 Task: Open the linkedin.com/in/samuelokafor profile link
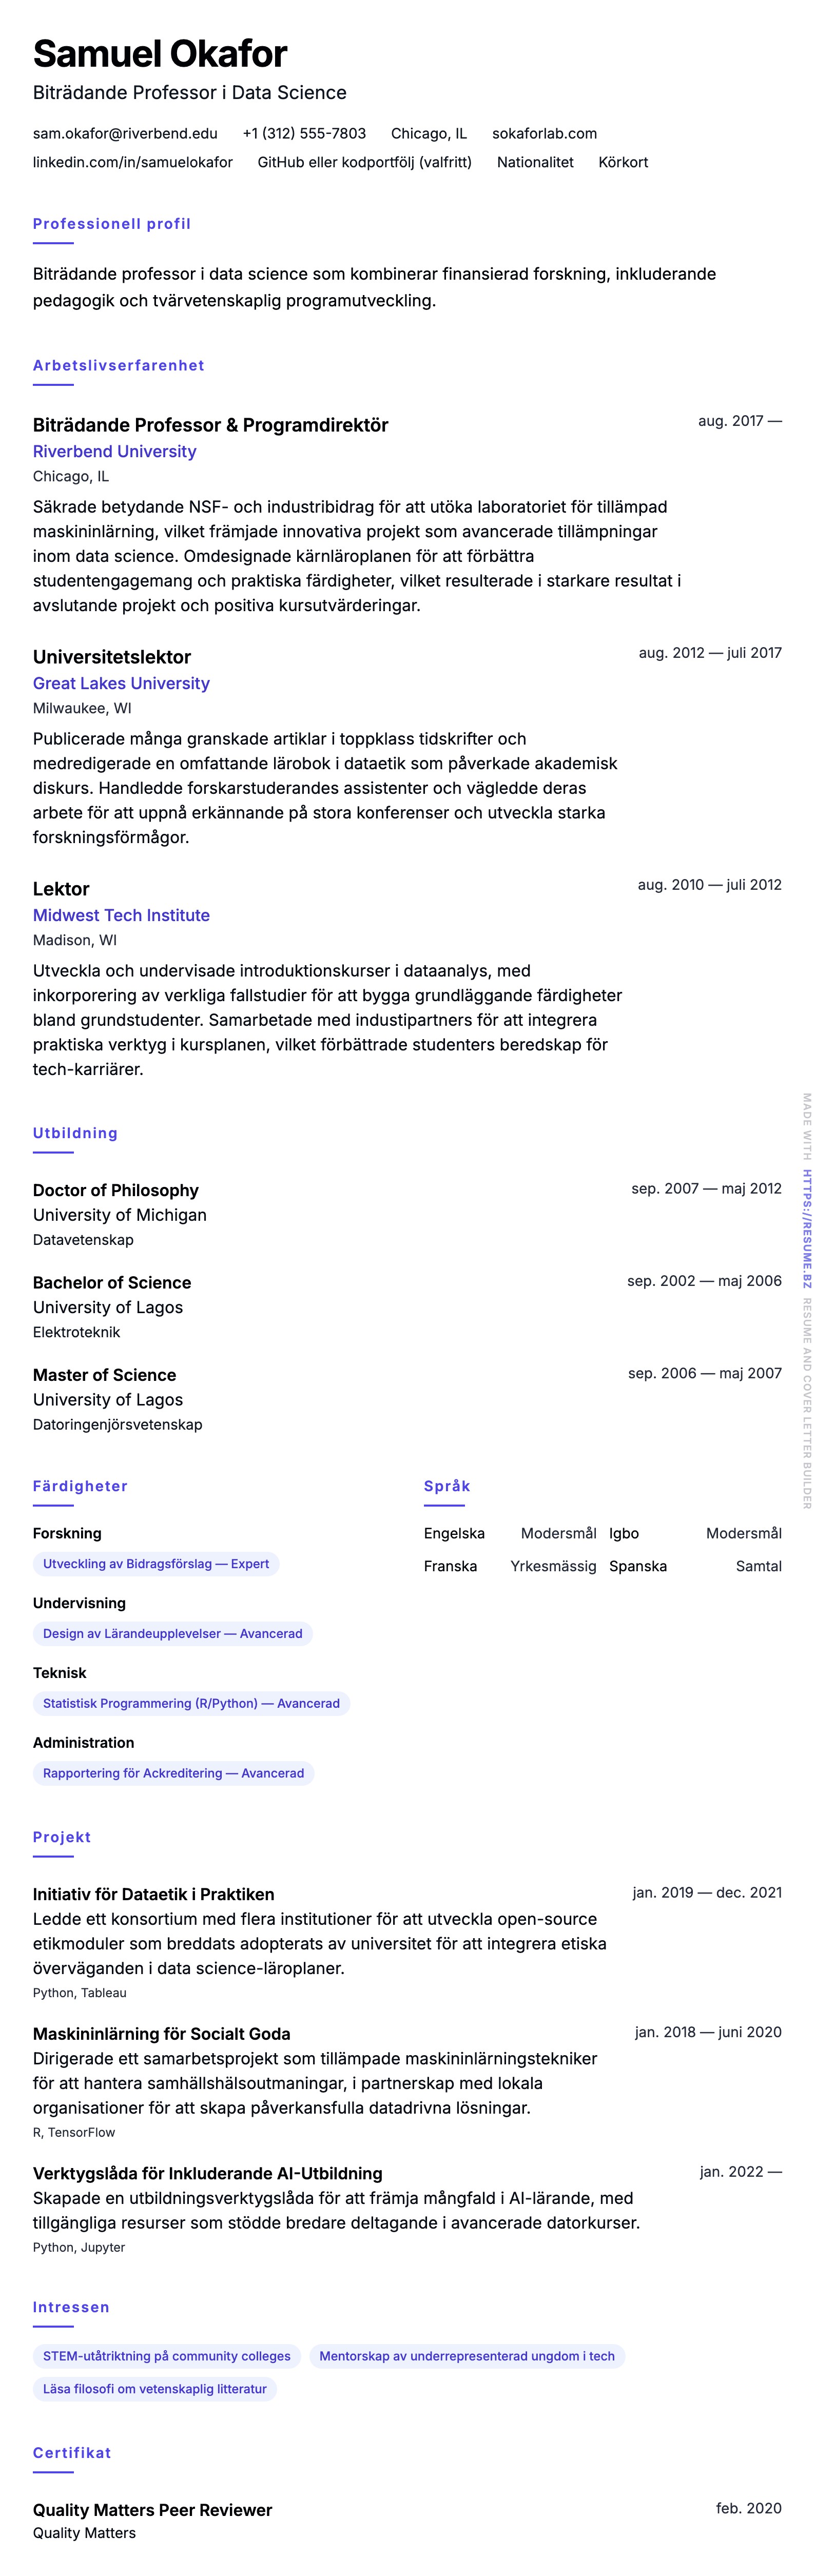click(132, 162)
